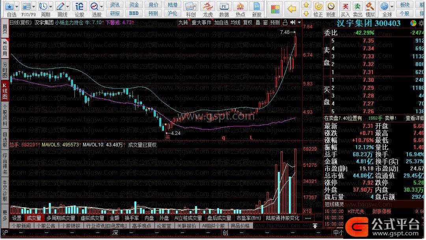The width and height of the screenshot is (426, 240).
Task: Expand the 自选 dropdown arrow
Action: (17, 7)
